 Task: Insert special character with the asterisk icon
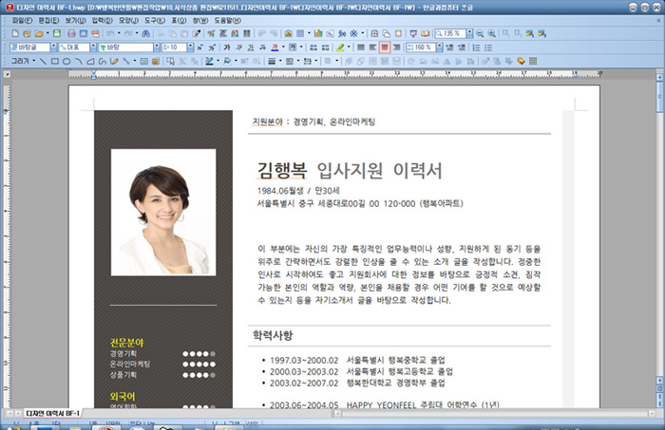(353, 33)
